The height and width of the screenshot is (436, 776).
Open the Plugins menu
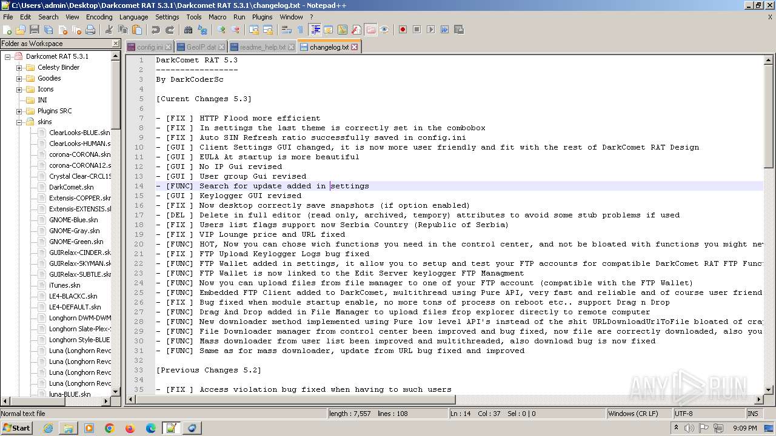click(263, 17)
